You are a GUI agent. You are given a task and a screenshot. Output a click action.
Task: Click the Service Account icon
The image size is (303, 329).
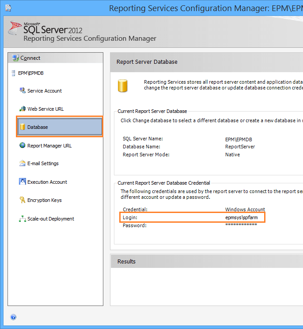[x=23, y=91]
